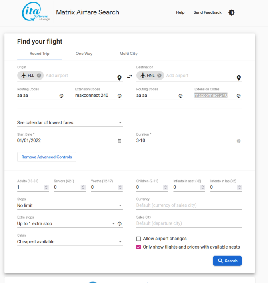The image size is (268, 283).
Task: Switch to the One Way tab
Action: point(84,54)
